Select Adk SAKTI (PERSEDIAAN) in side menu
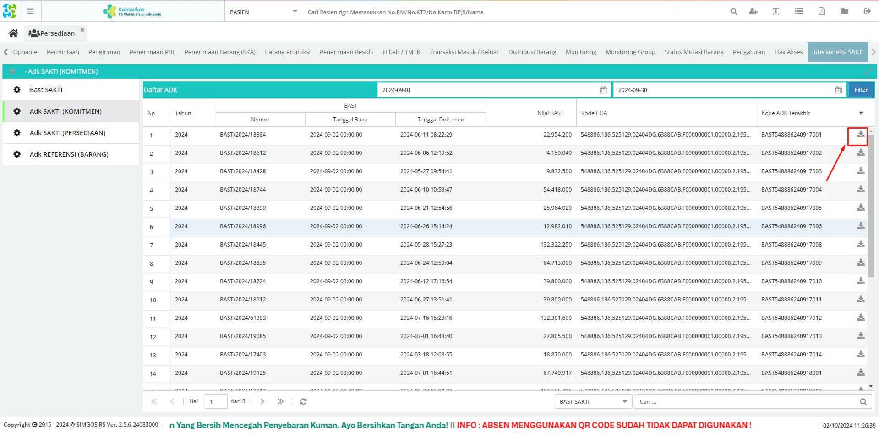This screenshot has width=879, height=433. (71, 133)
